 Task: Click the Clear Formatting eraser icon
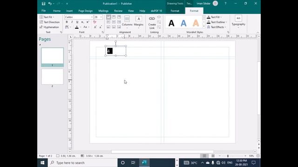coord(95,22)
